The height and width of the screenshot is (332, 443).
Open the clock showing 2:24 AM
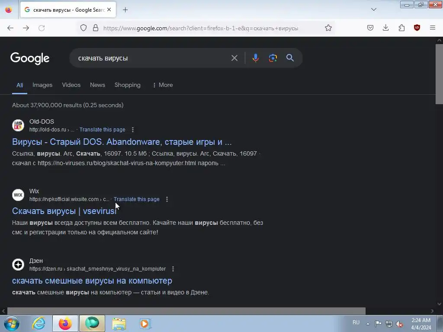coord(421,324)
